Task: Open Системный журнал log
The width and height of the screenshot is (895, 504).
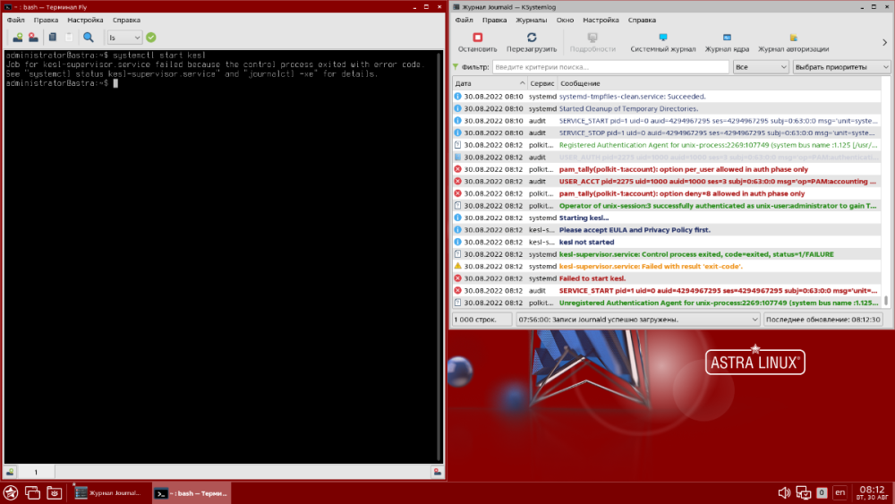Action: click(x=662, y=43)
